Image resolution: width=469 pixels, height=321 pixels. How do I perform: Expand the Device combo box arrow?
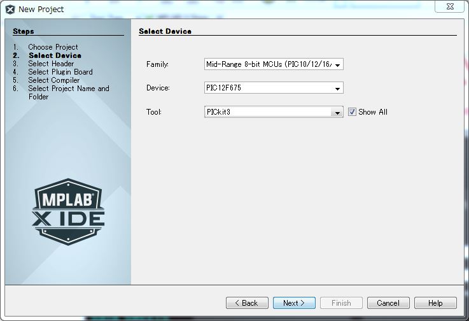click(x=338, y=89)
